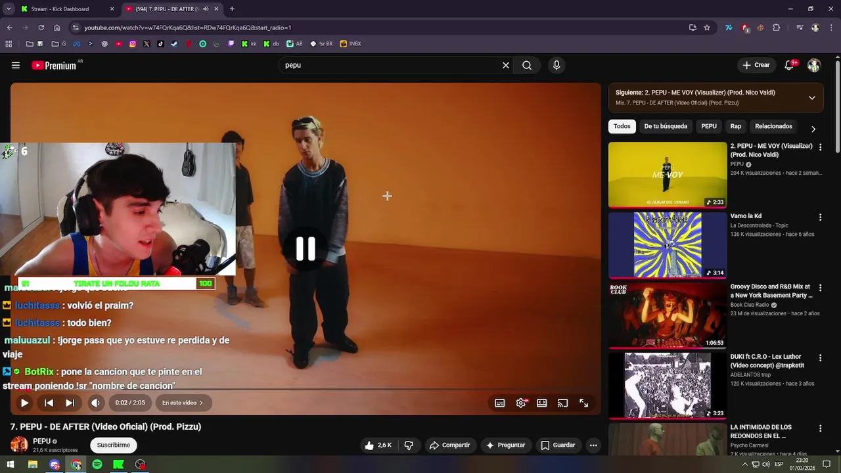Screen dimensions: 841x473
Task: Select the 'Rap' filter chip
Action: click(x=736, y=126)
